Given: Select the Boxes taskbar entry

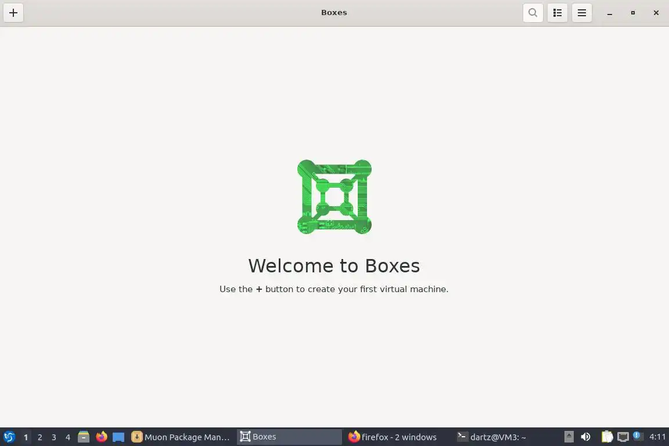Looking at the screenshot, I should 289,437.
